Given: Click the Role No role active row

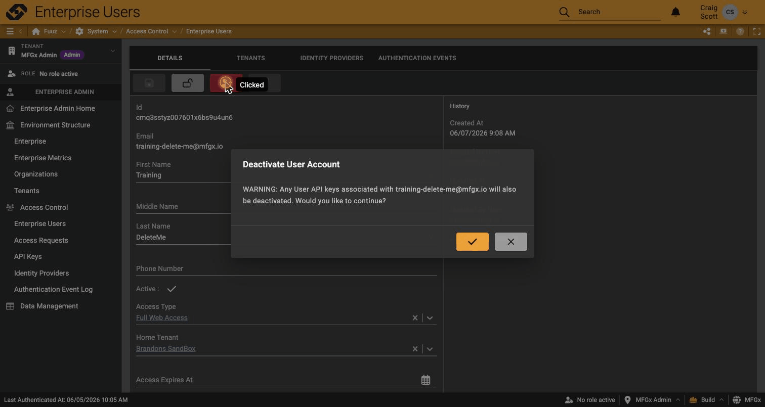Looking at the screenshot, I should 61,74.
